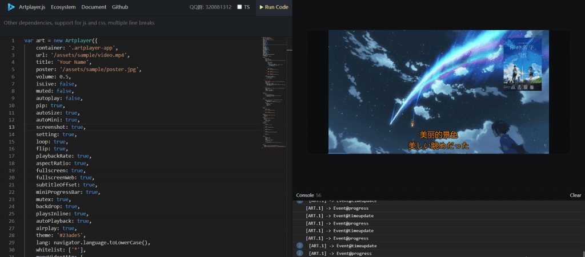
Task: Place cursor on 'var art = new Artplayer' line
Action: point(61,40)
